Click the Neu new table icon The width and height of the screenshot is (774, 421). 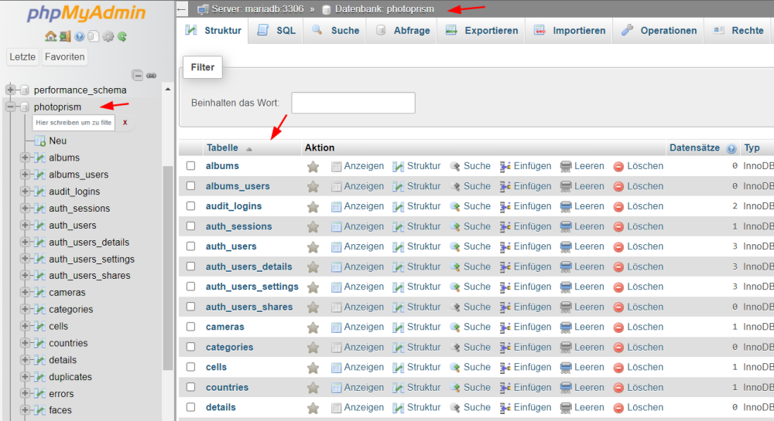tap(40, 141)
